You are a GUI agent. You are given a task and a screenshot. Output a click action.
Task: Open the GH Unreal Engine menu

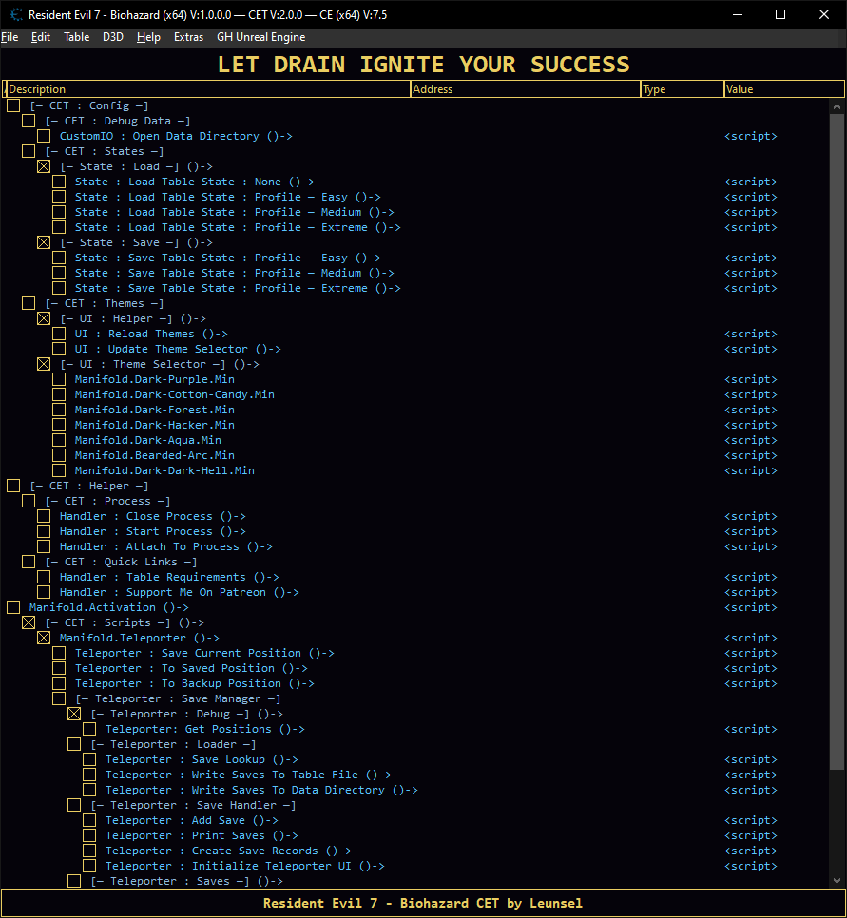pyautogui.click(x=260, y=37)
